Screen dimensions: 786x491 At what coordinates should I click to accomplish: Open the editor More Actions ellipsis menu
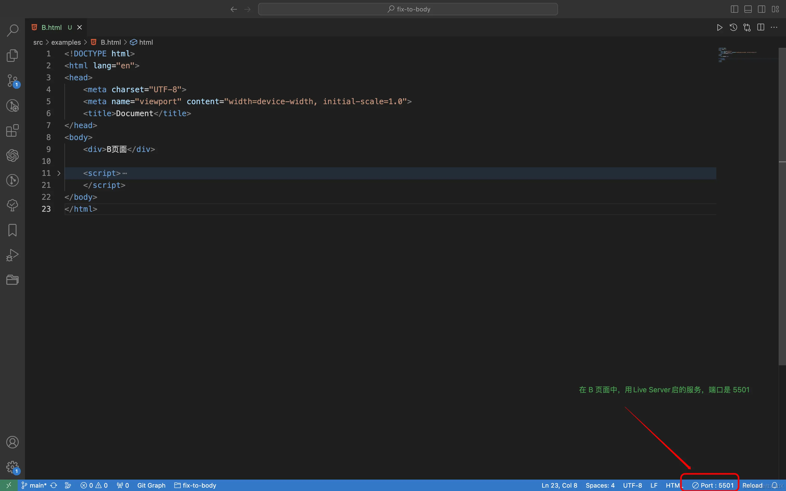click(774, 28)
